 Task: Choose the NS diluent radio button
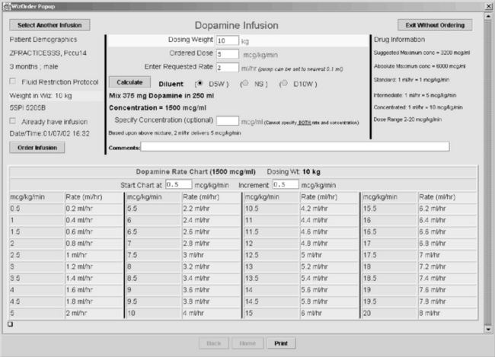click(x=245, y=82)
